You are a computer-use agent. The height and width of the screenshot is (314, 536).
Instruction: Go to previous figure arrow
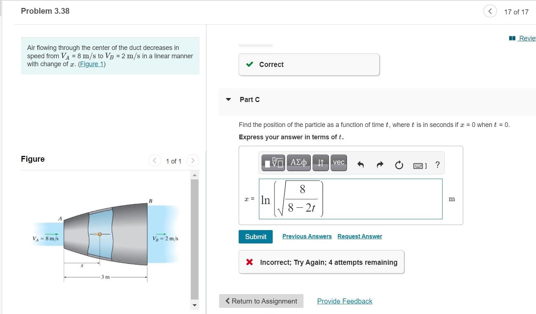coord(155,161)
